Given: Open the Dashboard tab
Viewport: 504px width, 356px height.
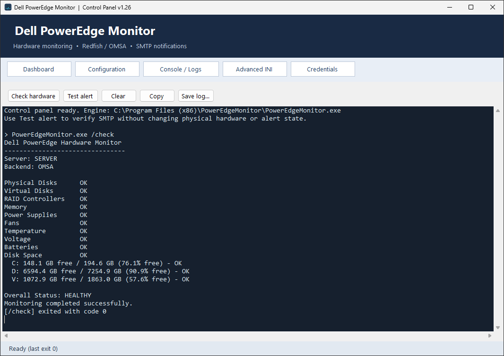Looking at the screenshot, I should [x=39, y=69].
